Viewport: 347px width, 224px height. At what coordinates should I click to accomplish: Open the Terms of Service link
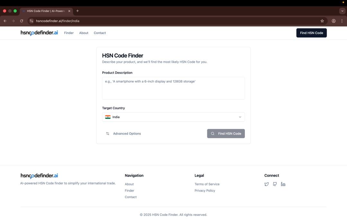click(x=207, y=184)
